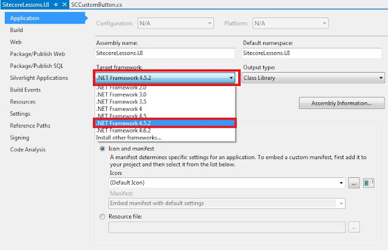
Task: Go to the Signing page
Action: tap(19, 137)
